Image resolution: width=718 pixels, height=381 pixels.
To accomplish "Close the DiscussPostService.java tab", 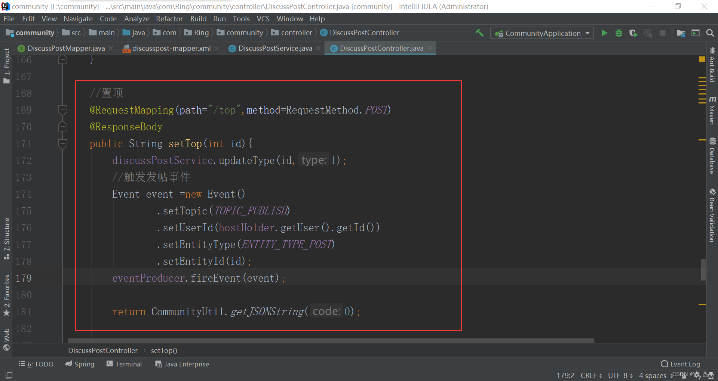I will coord(318,49).
